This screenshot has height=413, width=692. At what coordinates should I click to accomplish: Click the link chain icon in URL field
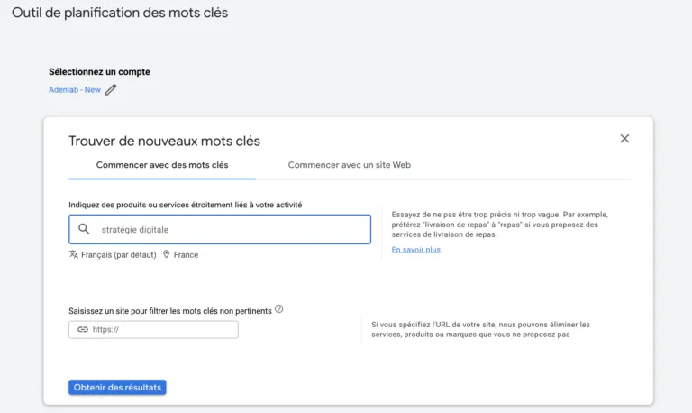point(83,329)
